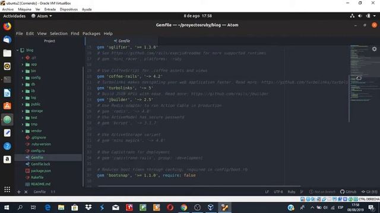Viewport: 380px width, 213px height.
Task: Expand the db folder
Action: click(x=23, y=84)
